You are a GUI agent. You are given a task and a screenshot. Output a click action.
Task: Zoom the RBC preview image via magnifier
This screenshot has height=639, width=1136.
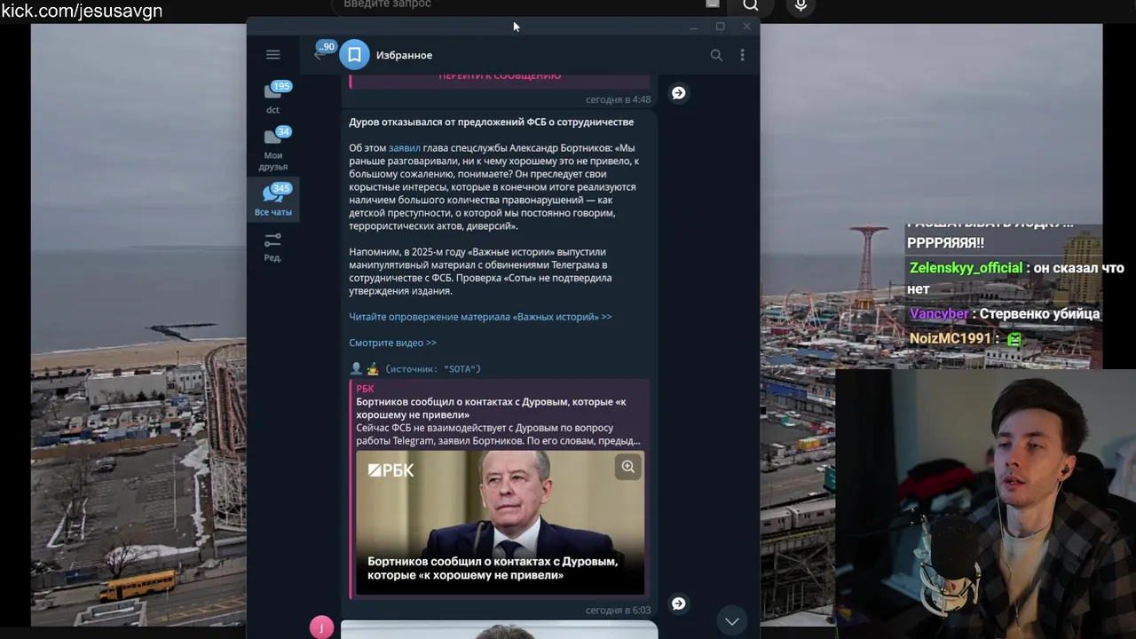628,467
